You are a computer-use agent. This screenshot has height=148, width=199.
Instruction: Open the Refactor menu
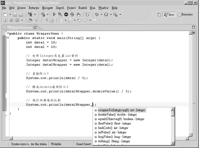click(x=34, y=8)
